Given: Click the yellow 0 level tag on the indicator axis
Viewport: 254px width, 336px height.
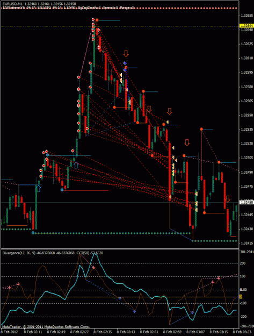Looking at the screenshot, I should click(x=241, y=297).
